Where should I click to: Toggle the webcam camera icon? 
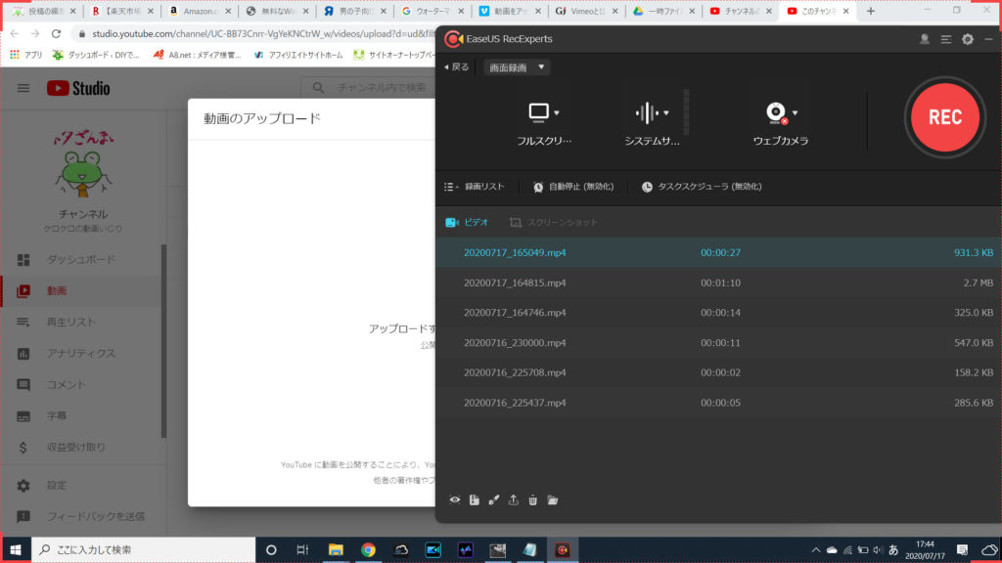coord(776,113)
